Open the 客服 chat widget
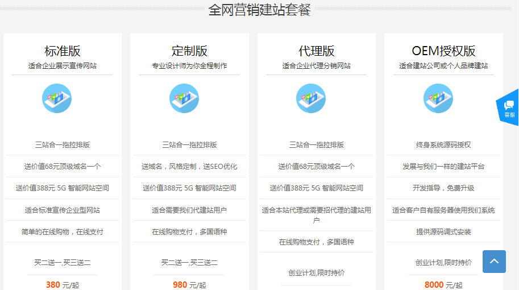The width and height of the screenshot is (519, 290). point(509,107)
